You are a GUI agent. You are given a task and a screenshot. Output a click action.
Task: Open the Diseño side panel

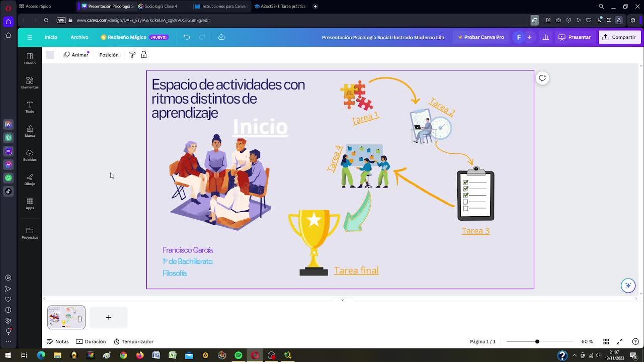pyautogui.click(x=30, y=58)
